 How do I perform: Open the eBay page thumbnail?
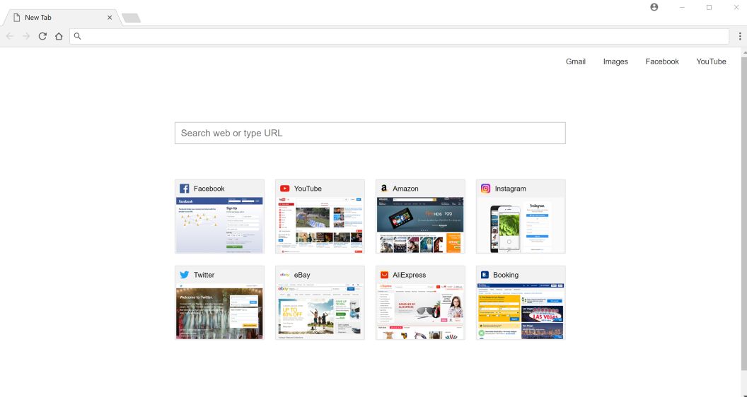pyautogui.click(x=320, y=312)
